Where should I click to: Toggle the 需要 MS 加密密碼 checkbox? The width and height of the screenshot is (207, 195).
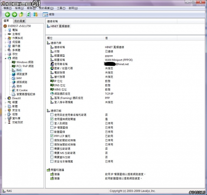click(x=52, y=153)
